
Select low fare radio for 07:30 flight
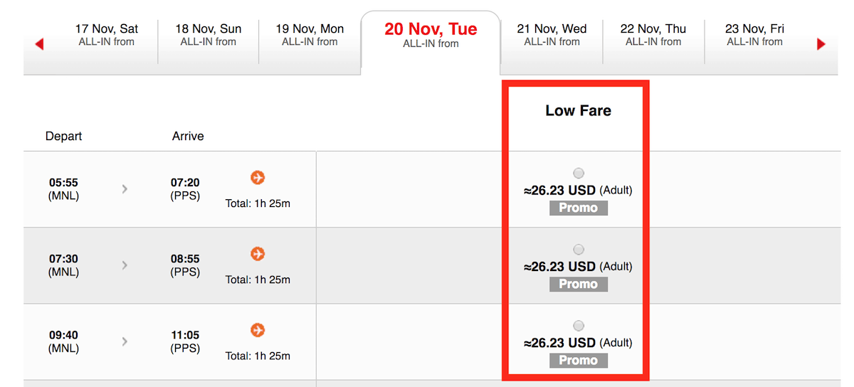(579, 249)
